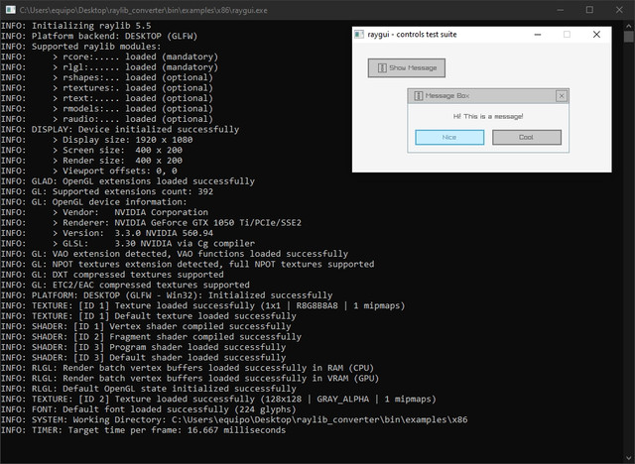
Task: Click 'Version: 3.3.0 NVIDIA 560.94' line
Action: tap(107, 233)
